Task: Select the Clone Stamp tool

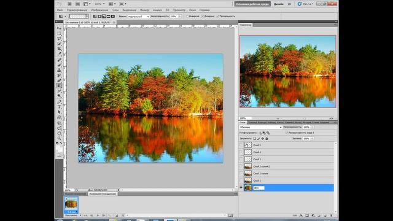Action: (x=59, y=71)
